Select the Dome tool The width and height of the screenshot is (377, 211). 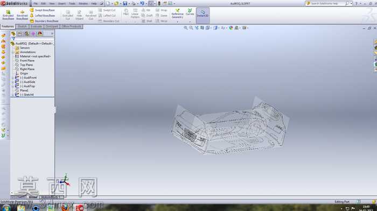pos(162,16)
